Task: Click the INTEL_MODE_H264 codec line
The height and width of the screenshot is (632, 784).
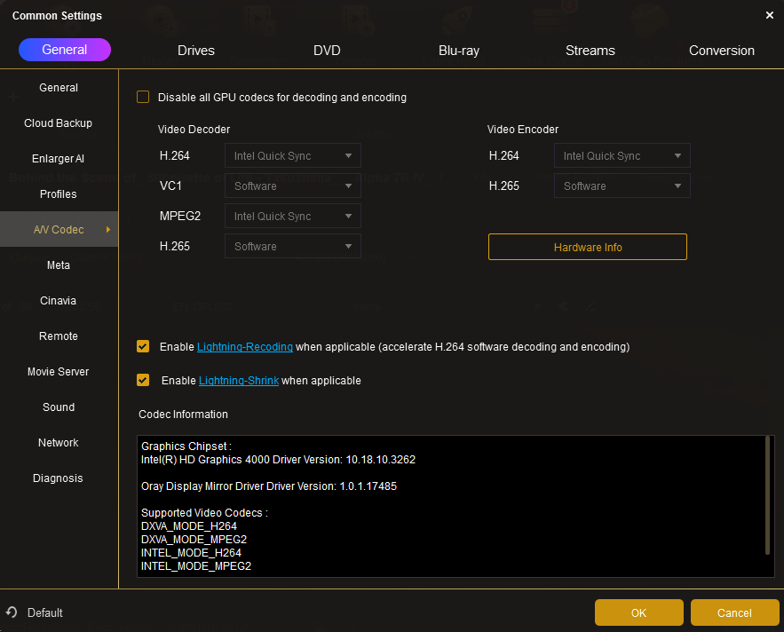Action: coord(191,552)
